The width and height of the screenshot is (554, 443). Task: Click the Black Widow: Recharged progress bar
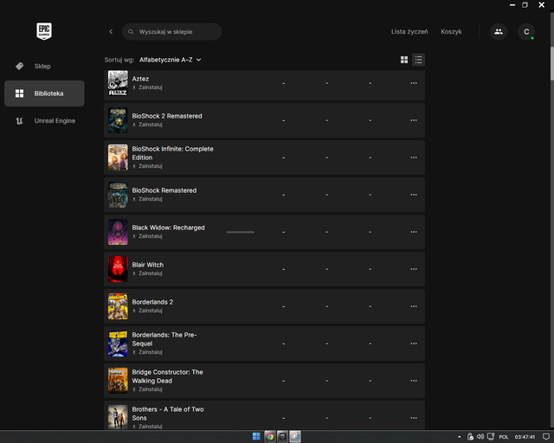[x=241, y=232]
